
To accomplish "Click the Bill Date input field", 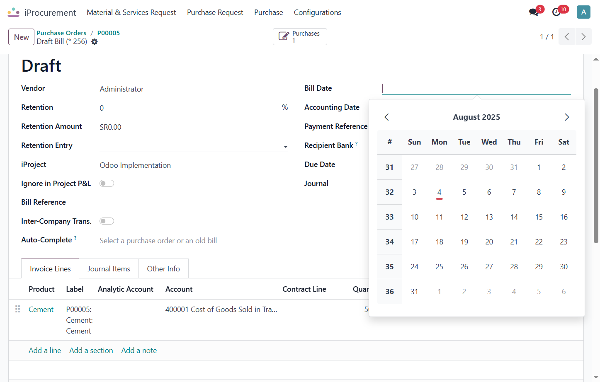I will tap(476, 89).
